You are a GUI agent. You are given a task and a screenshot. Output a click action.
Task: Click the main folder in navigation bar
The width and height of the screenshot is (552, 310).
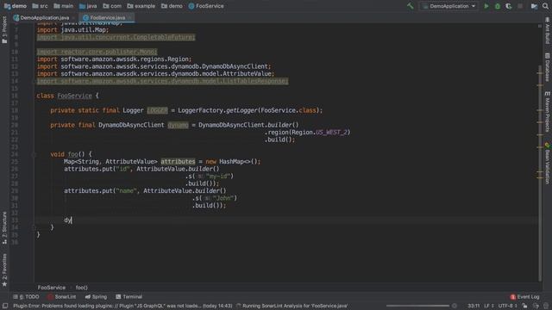click(63, 6)
